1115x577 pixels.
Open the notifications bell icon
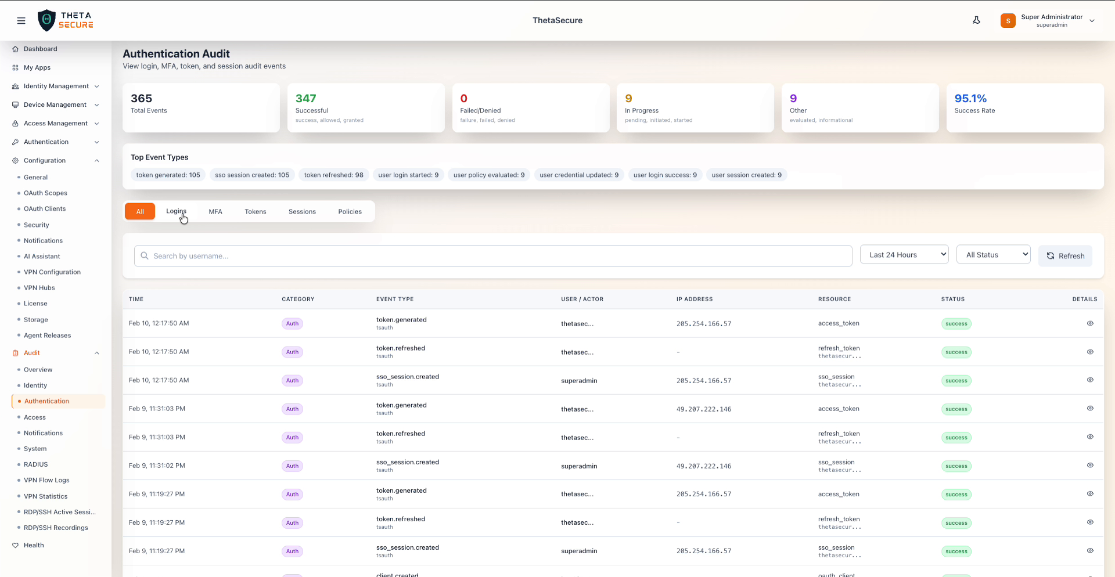pyautogui.click(x=976, y=20)
